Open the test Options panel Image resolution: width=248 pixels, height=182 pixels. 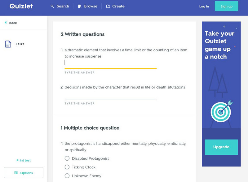[x=23, y=173]
